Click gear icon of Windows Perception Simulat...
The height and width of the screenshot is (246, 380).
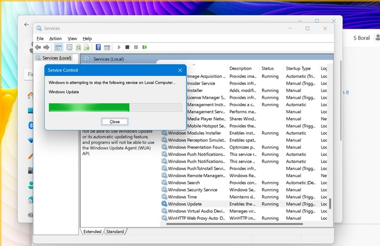pyautogui.click(x=164, y=140)
